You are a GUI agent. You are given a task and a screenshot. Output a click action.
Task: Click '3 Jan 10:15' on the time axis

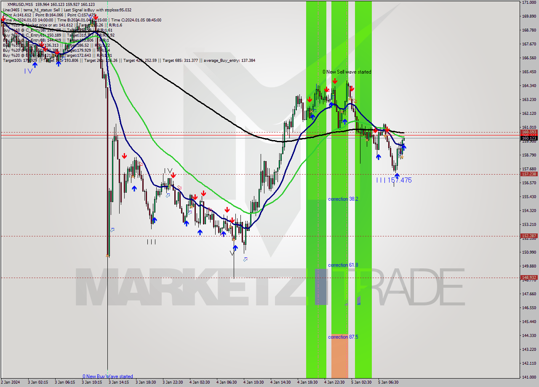pyautogui.click(x=91, y=382)
